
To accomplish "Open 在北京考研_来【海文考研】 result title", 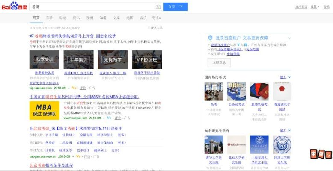I will [x=76, y=128].
